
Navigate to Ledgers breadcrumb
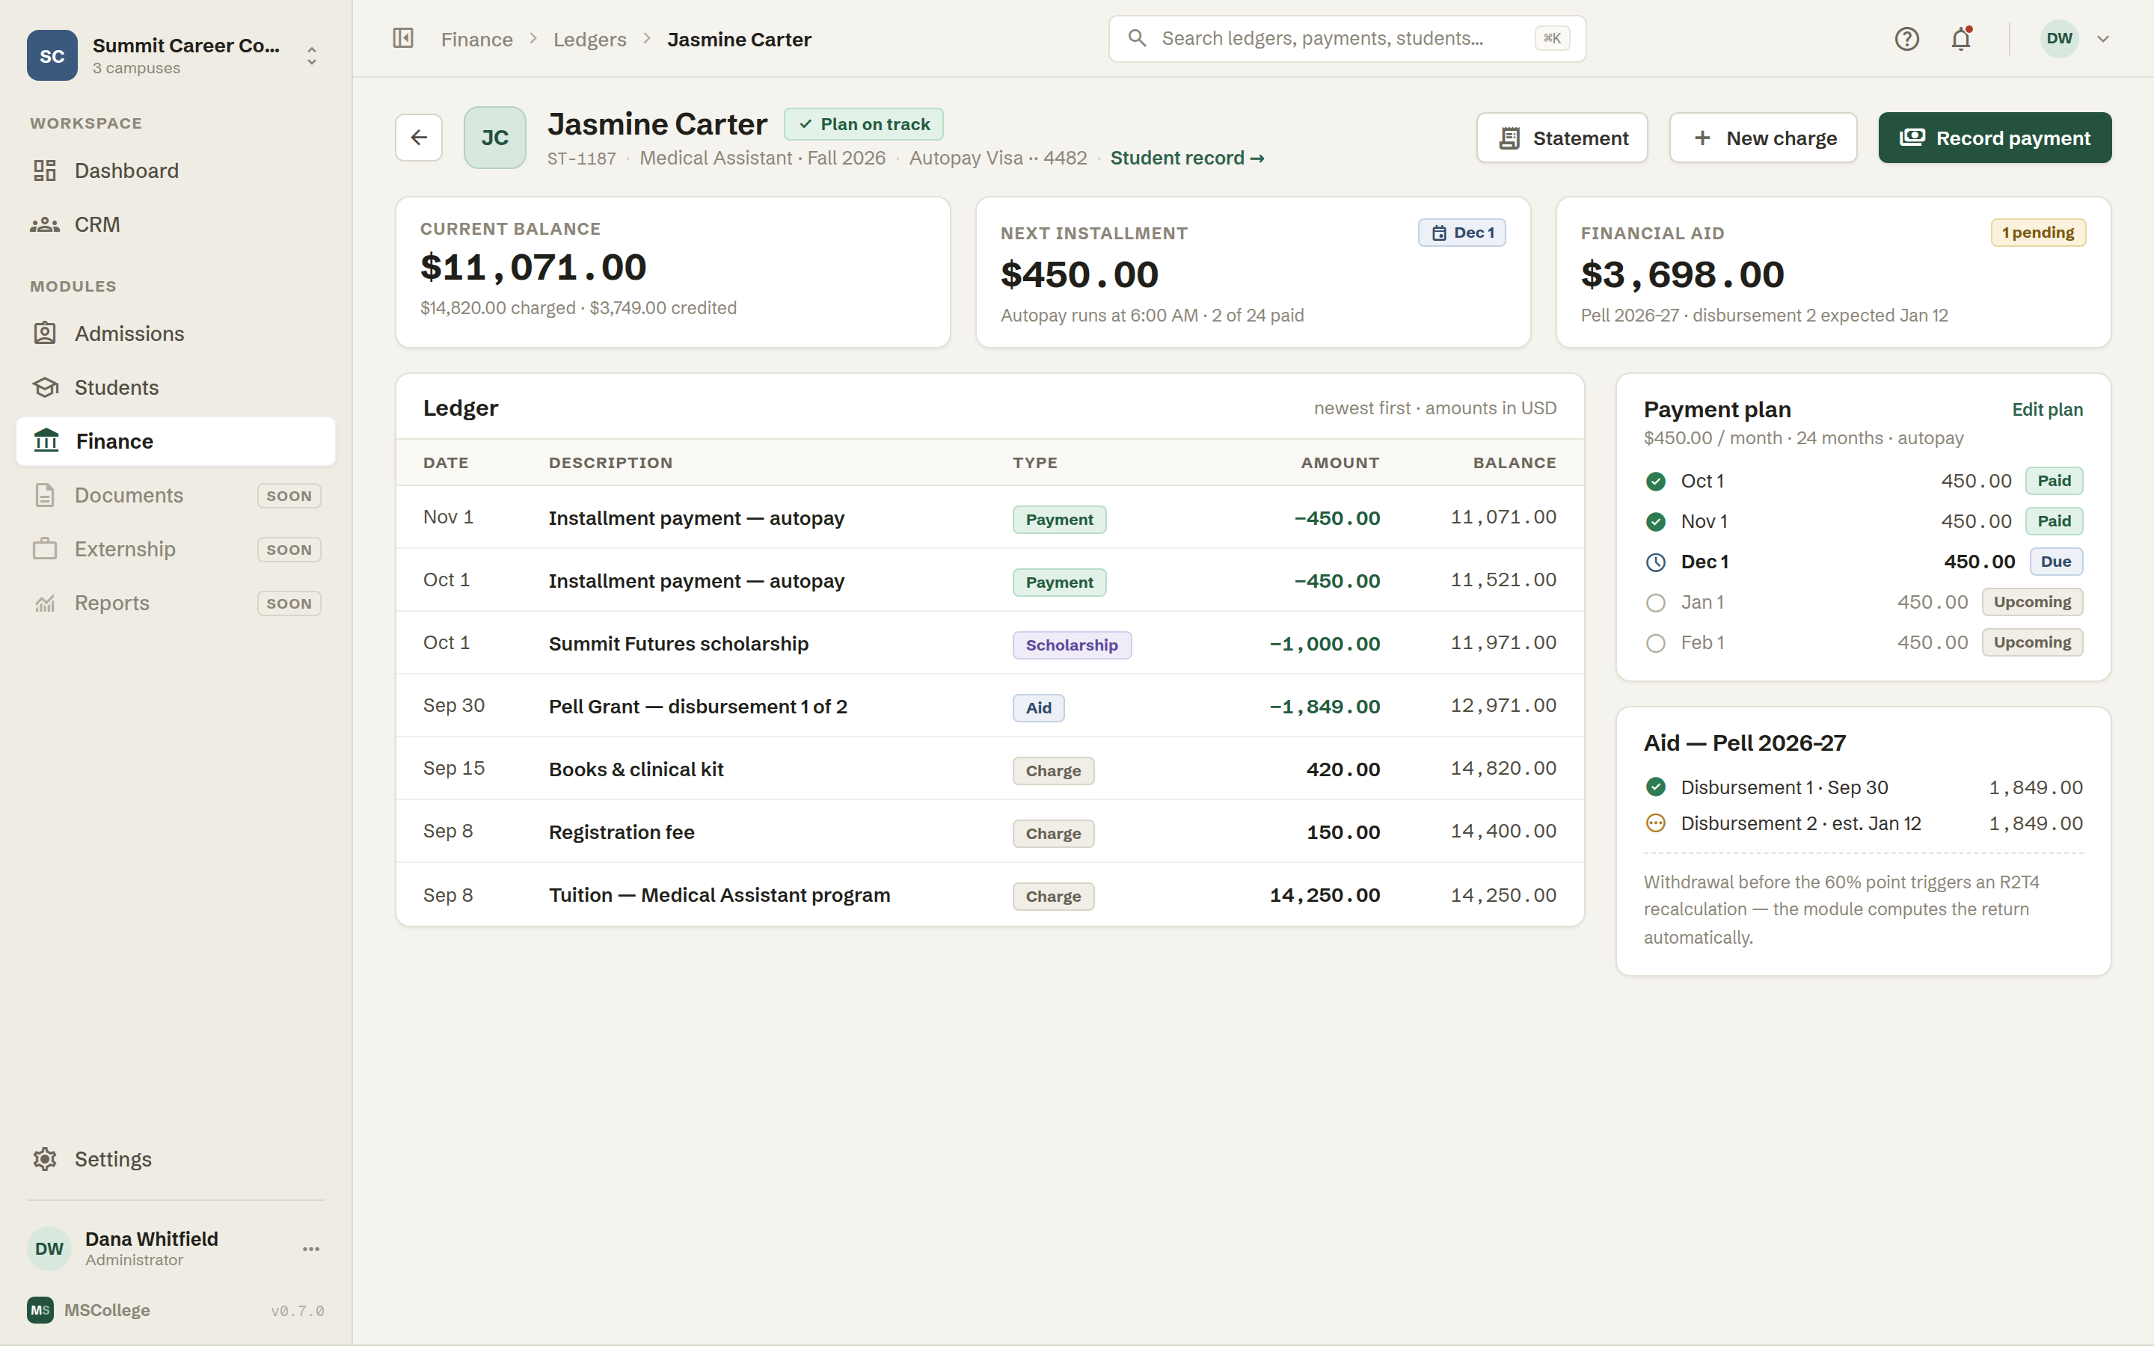click(589, 39)
